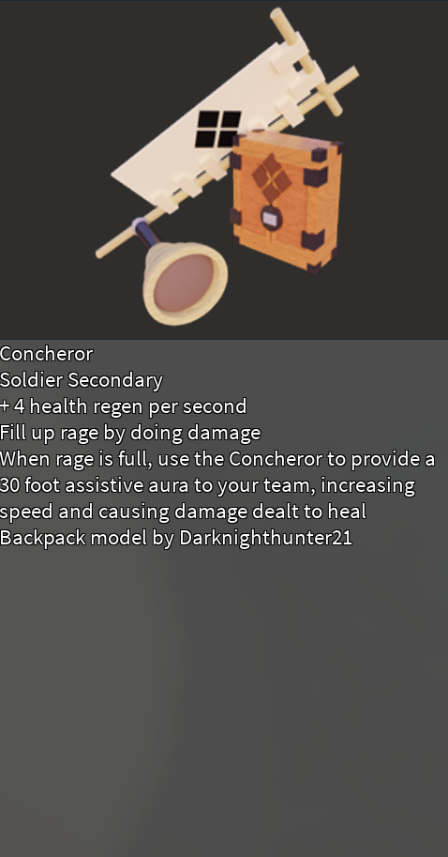Click the black four-square emblem on the banner
This screenshot has height=857, width=448.
pyautogui.click(x=218, y=129)
